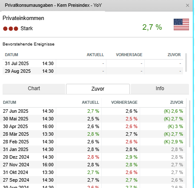Select the 27 Nov 2024 row
This screenshot has height=188, width=195.
point(93,165)
